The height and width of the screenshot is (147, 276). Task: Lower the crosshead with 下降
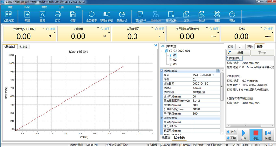tap(231, 138)
